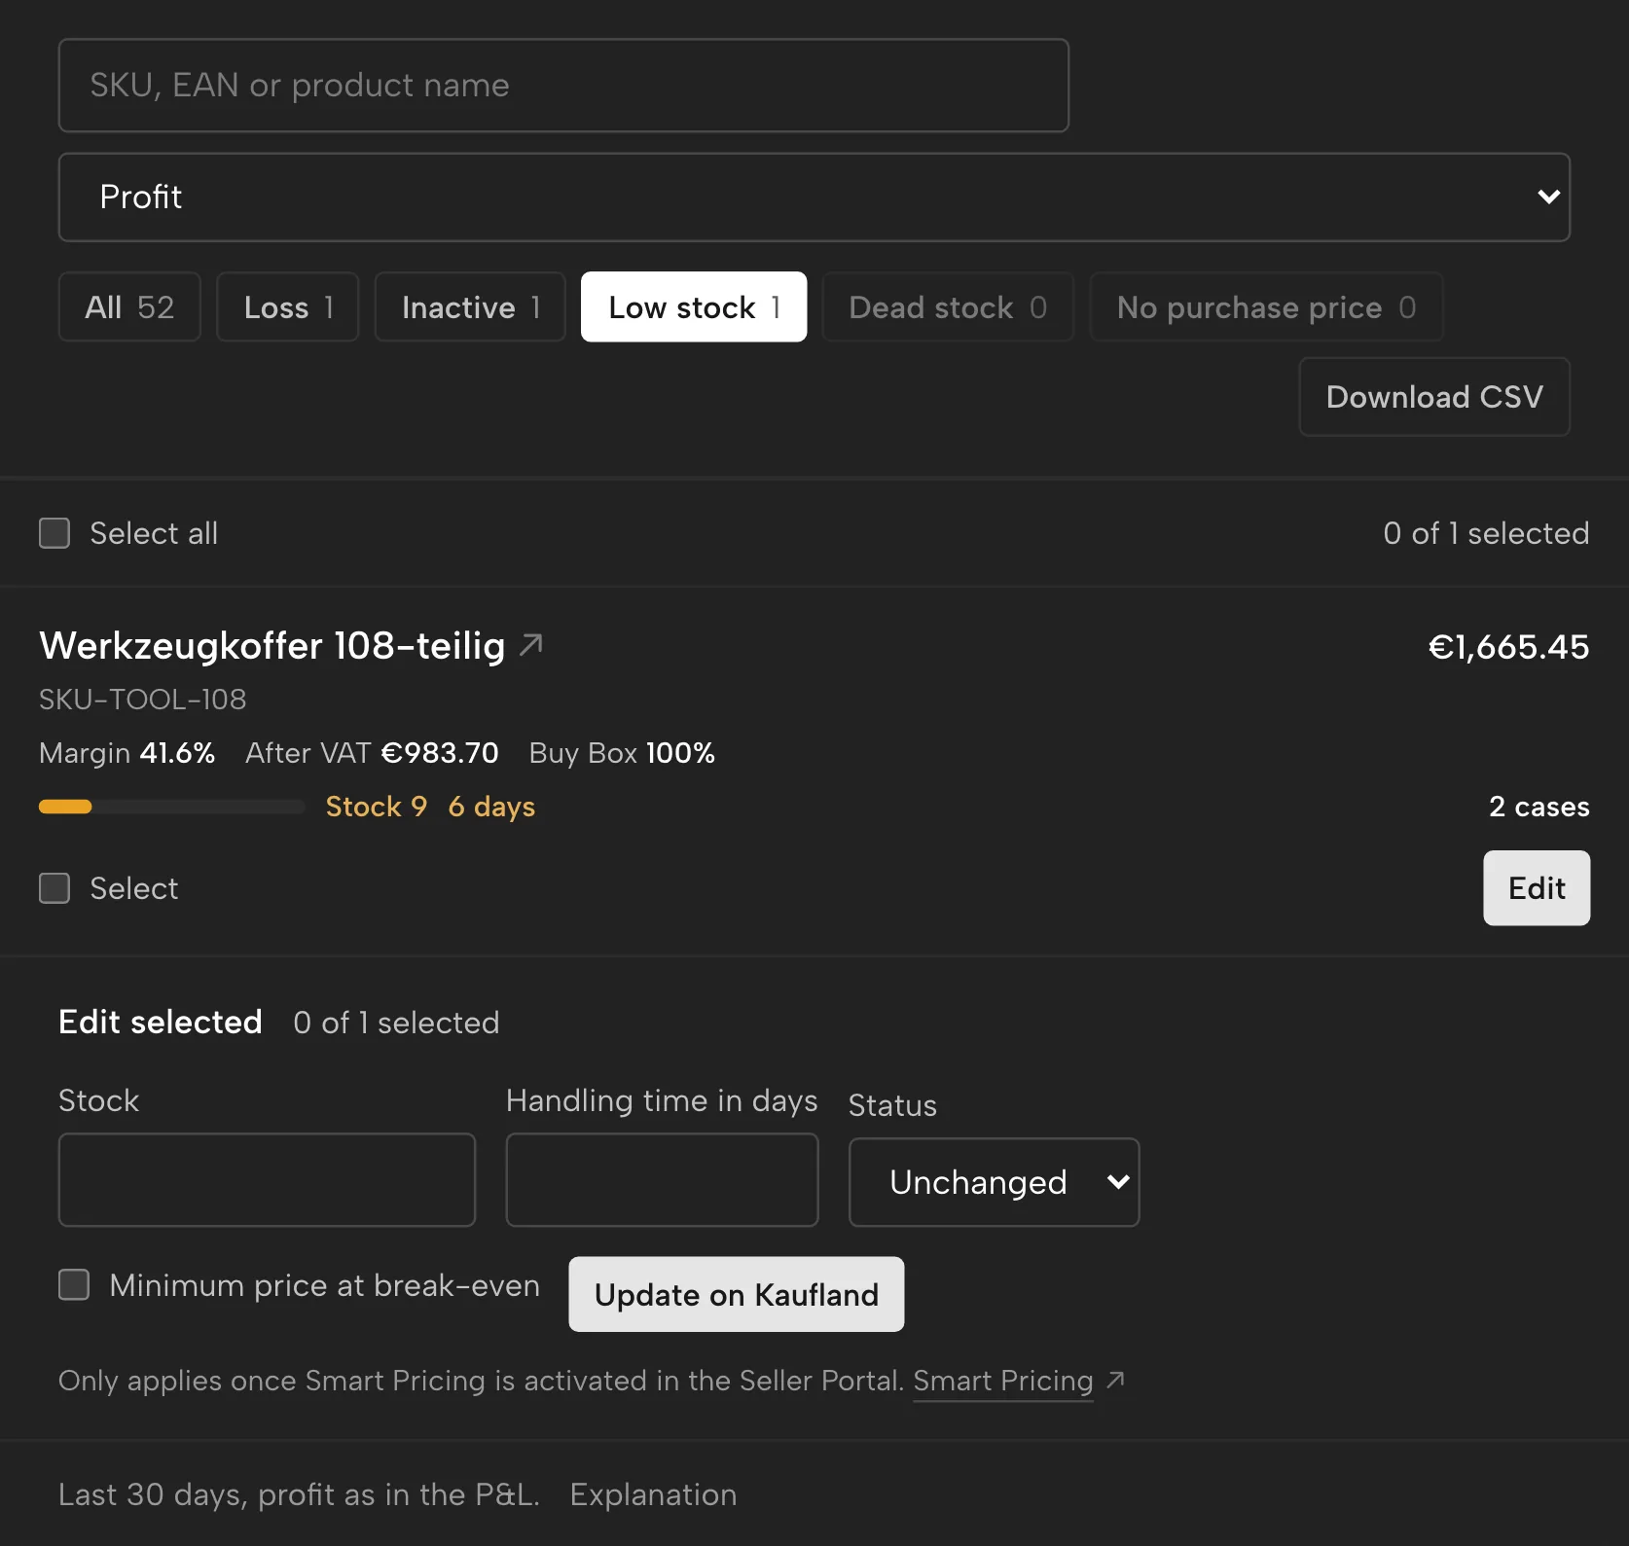This screenshot has width=1629, height=1546.
Task: Click the Download CSV button
Action: tap(1434, 397)
